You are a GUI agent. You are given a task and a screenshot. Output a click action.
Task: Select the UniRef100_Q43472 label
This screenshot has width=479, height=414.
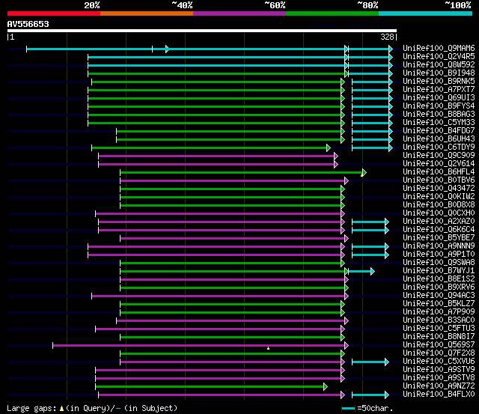439,188
